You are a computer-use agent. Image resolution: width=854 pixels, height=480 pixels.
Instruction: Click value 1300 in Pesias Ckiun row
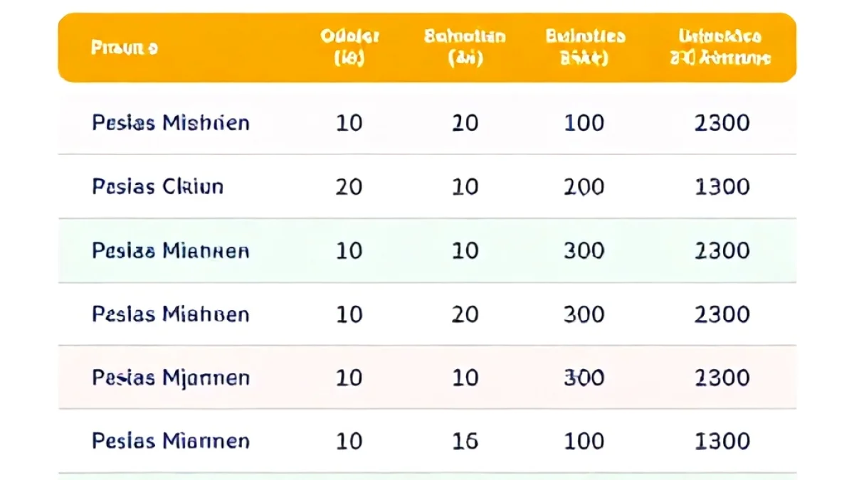[x=722, y=186]
